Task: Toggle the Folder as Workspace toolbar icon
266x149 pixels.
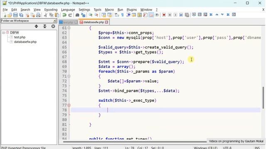Action: tap(151, 15)
